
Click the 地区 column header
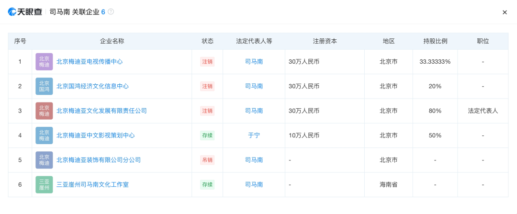pyautogui.click(x=389, y=41)
